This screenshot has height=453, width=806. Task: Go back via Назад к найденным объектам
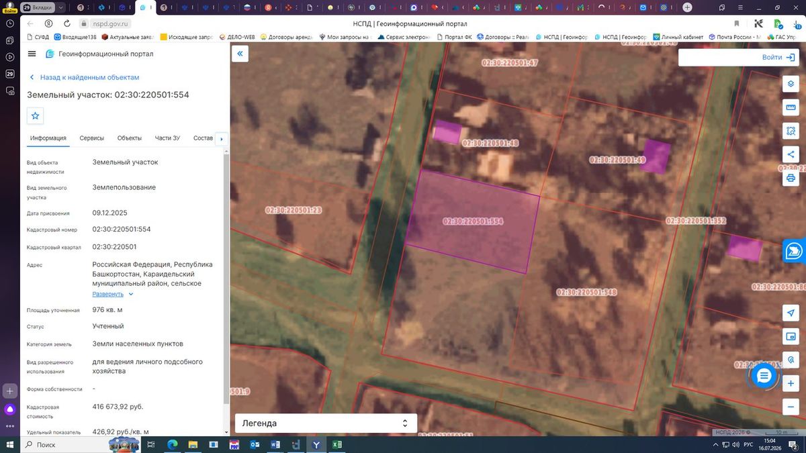[x=84, y=77]
